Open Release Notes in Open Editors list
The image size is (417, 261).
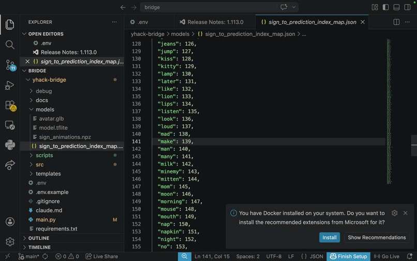[x=72, y=52]
